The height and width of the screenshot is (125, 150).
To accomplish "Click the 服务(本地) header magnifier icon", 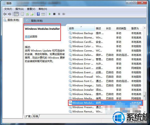I will [27, 21].
